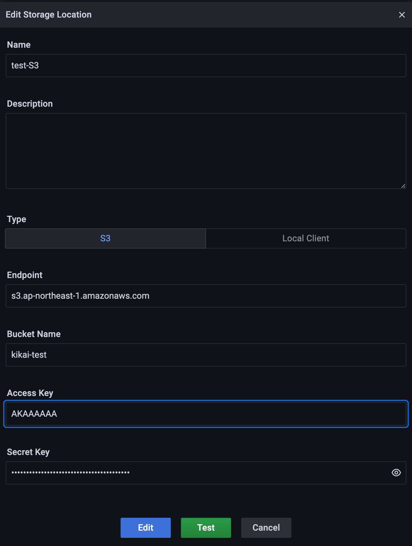Screen dimensions: 412x546
Task: Click the Bucket Name field kikai-test
Action: click(206, 355)
